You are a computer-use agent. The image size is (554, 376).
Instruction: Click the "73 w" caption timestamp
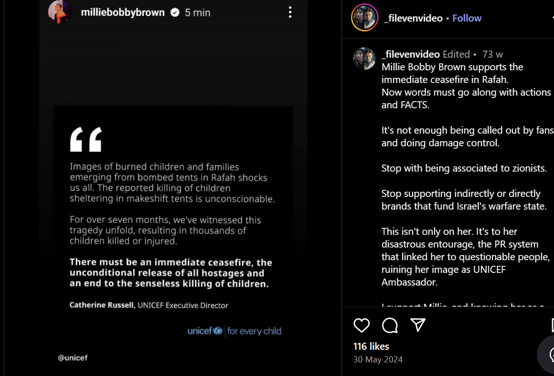pyautogui.click(x=493, y=54)
